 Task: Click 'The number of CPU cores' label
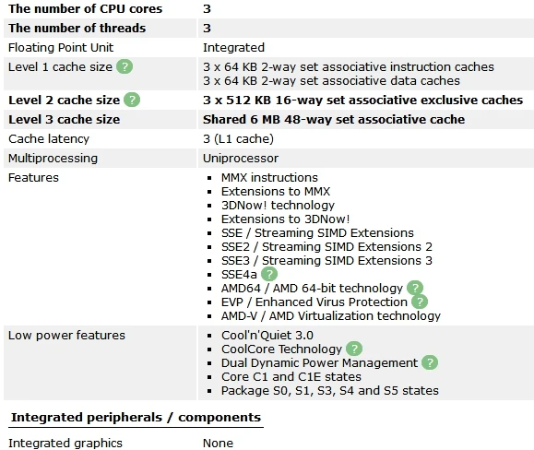pyautogui.click(x=86, y=9)
